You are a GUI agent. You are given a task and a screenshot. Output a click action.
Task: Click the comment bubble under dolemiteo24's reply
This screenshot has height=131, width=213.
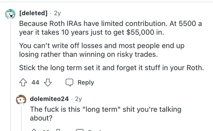tap(80, 130)
